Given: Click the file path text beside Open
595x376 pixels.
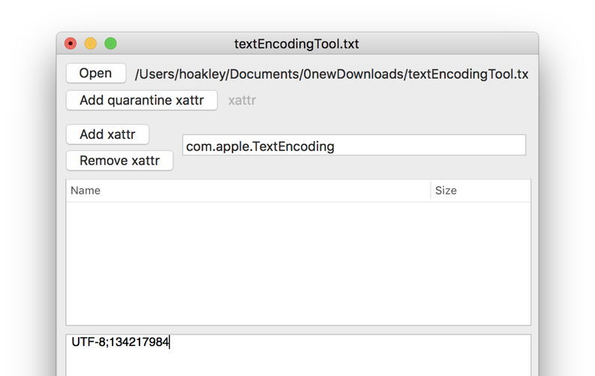Looking at the screenshot, I should 331,74.
